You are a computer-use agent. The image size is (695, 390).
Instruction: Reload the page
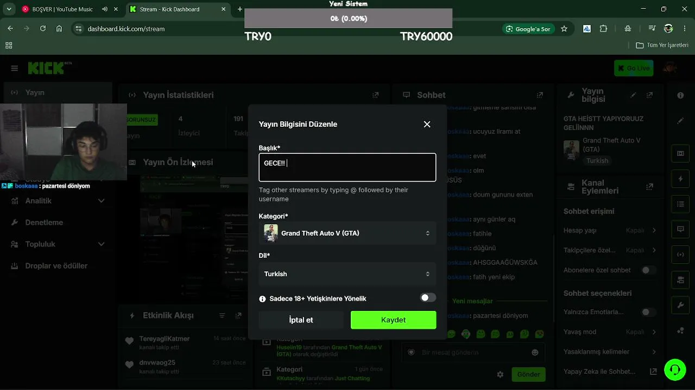(43, 29)
